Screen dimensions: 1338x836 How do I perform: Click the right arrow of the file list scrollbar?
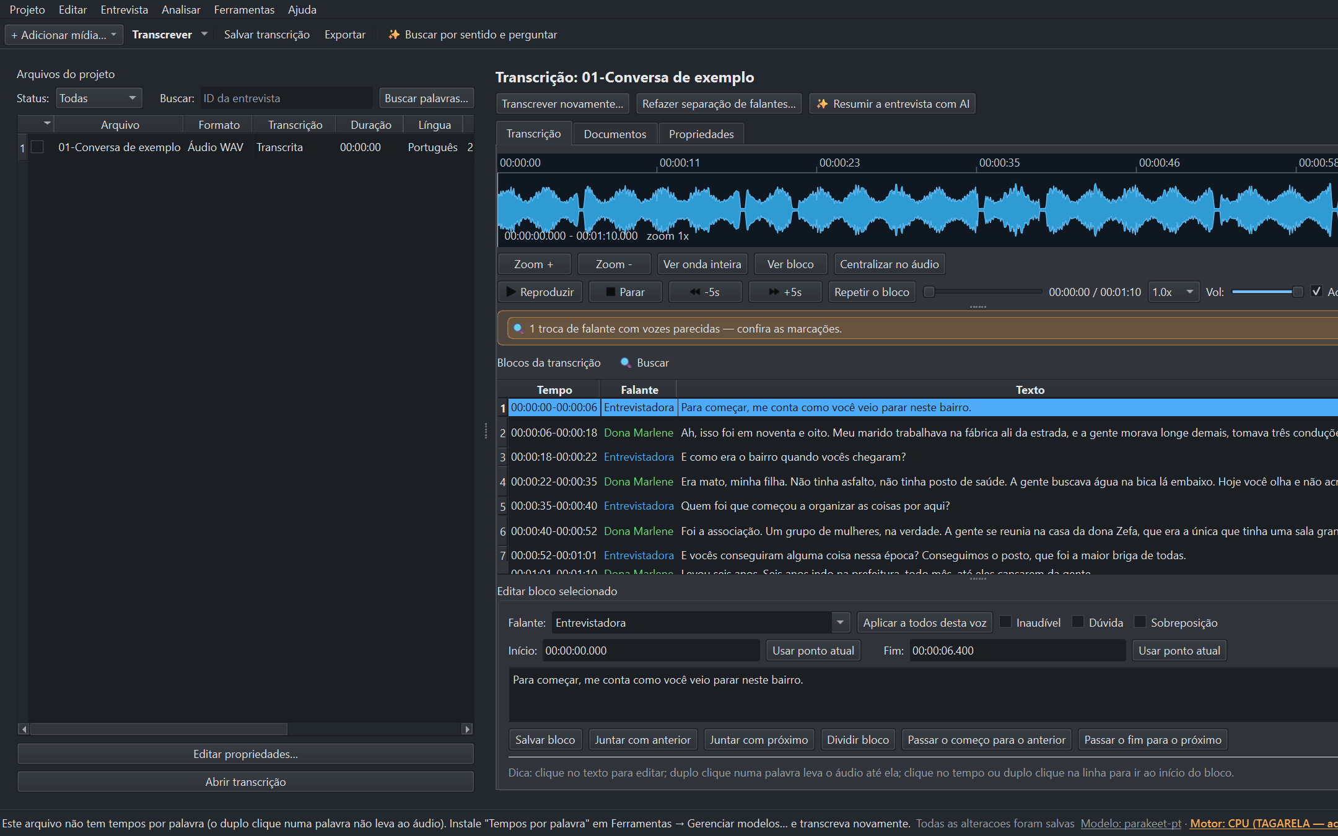(468, 729)
